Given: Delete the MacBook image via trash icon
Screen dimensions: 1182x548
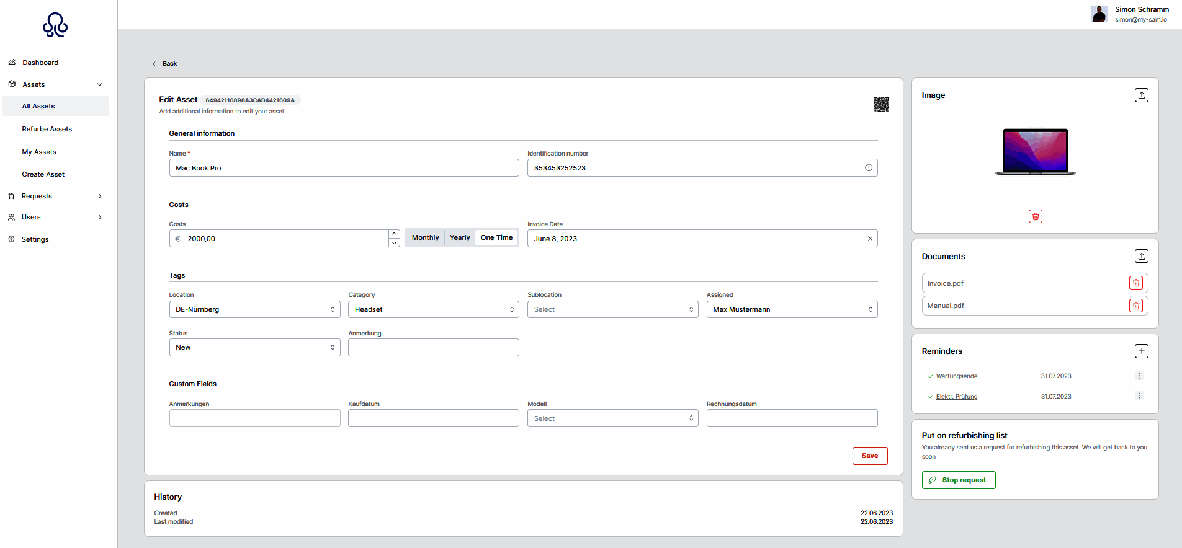Looking at the screenshot, I should [1035, 216].
